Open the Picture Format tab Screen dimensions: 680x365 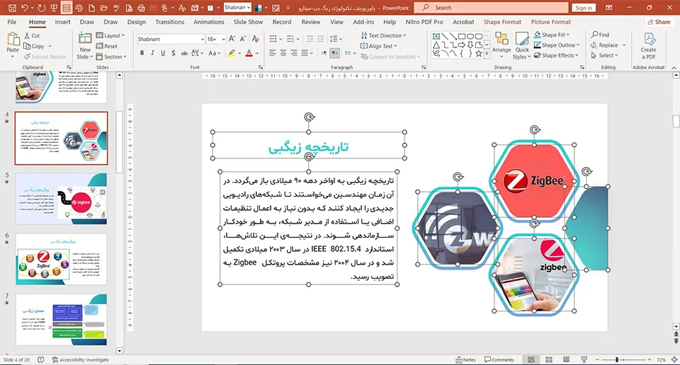(551, 22)
